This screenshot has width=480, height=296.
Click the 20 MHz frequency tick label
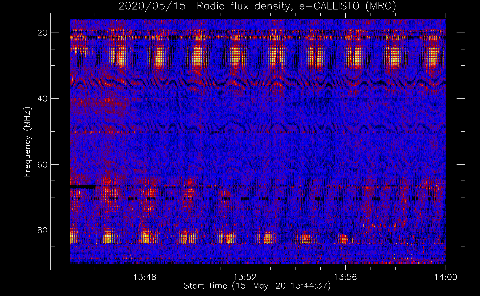43,33
